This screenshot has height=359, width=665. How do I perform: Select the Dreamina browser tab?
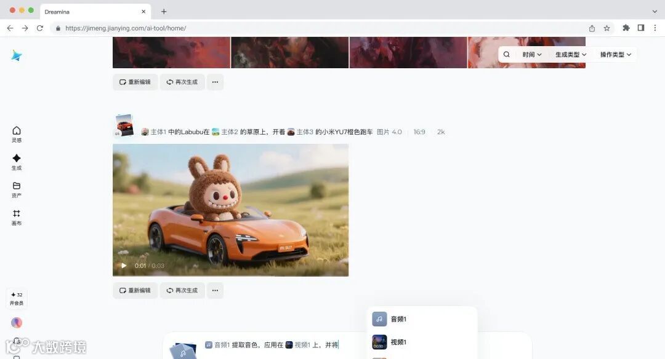(95, 12)
